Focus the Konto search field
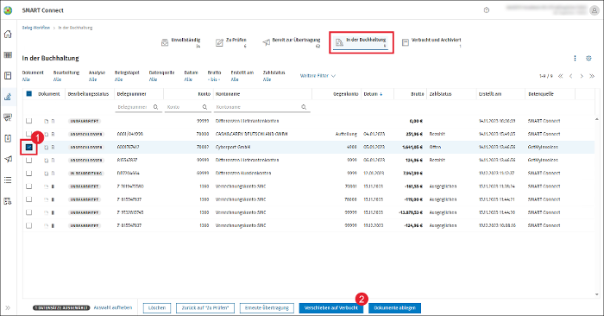 [187, 107]
